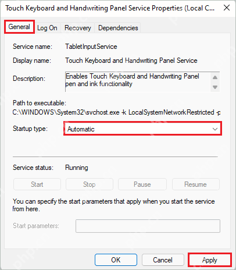
Task: Select the TabletInputService service name text
Action: 91,47
